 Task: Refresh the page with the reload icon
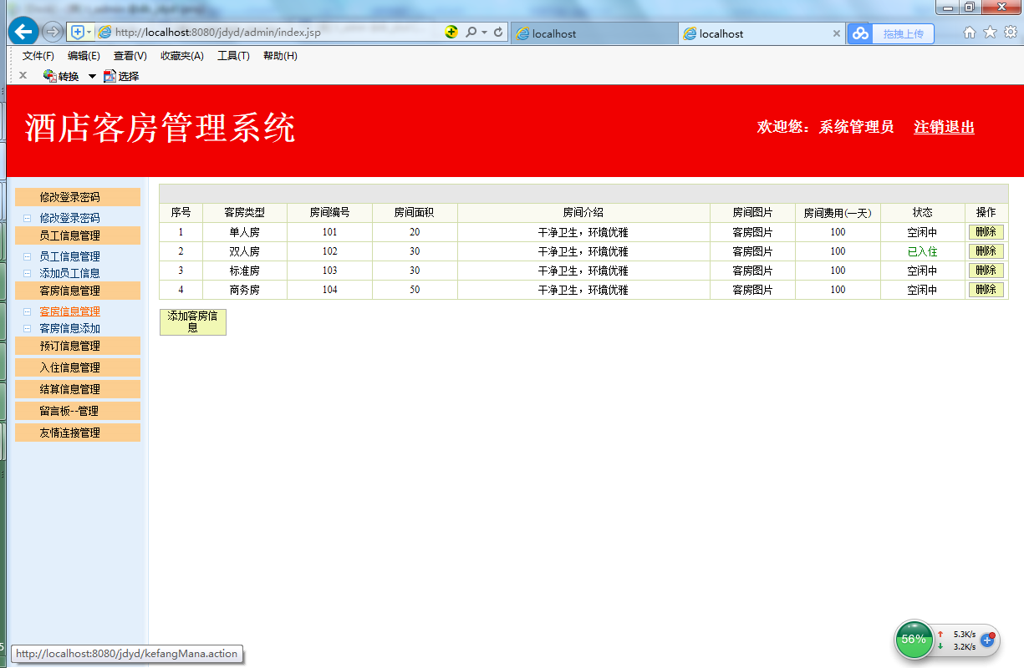point(499,33)
